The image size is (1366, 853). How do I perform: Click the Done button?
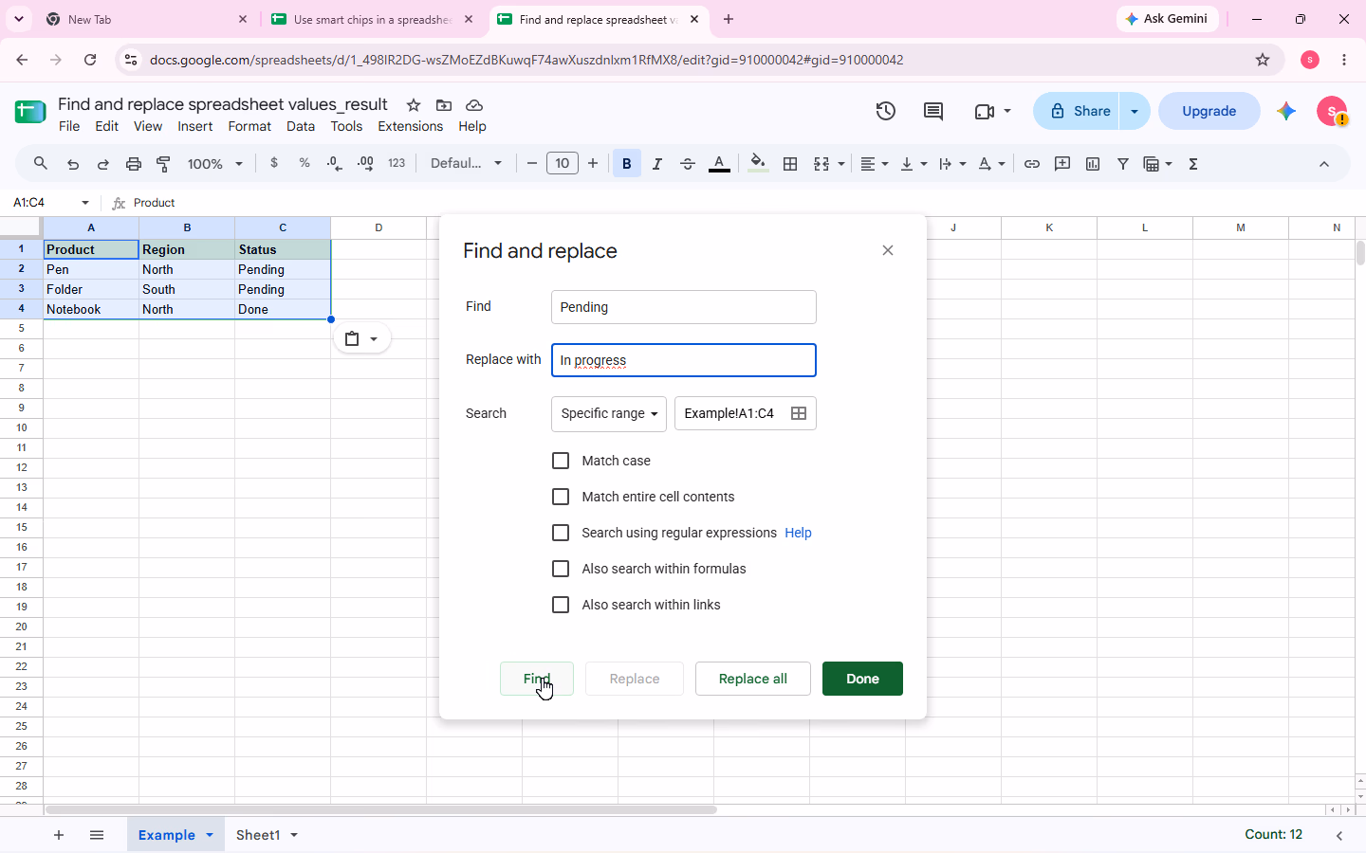tap(862, 679)
